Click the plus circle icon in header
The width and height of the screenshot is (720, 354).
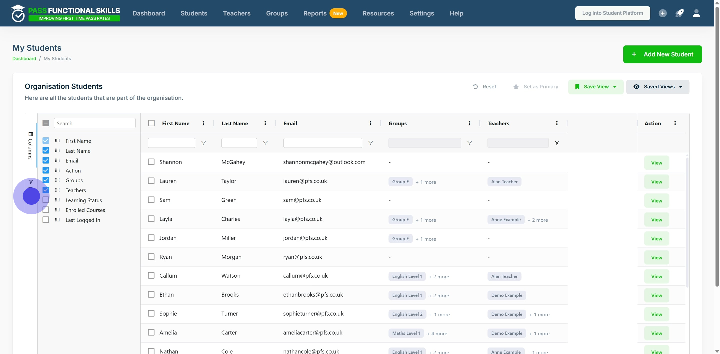tap(662, 13)
